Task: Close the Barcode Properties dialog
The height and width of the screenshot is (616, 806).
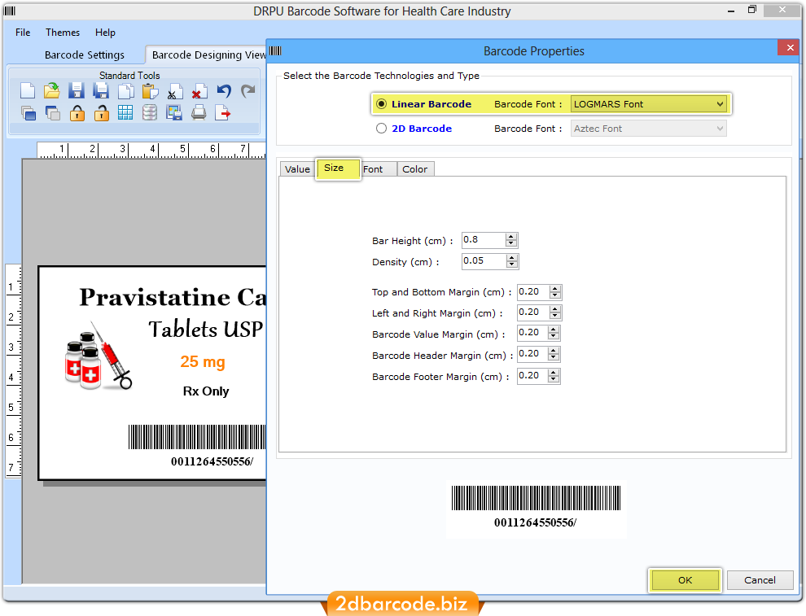Action: click(790, 48)
